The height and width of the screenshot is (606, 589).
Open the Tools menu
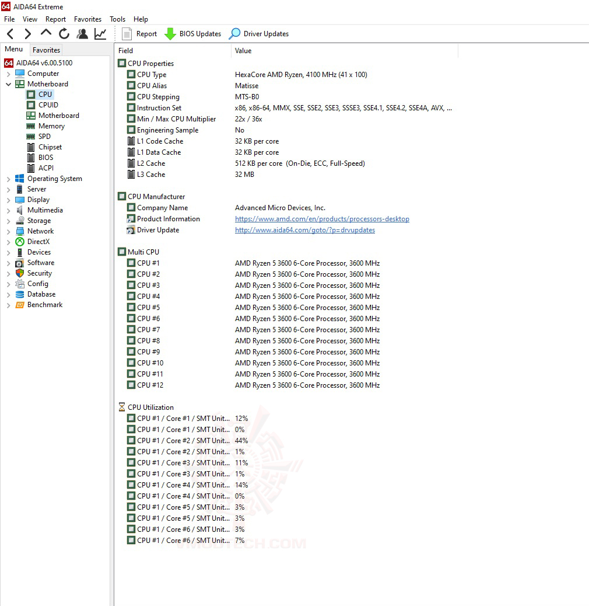pos(117,19)
